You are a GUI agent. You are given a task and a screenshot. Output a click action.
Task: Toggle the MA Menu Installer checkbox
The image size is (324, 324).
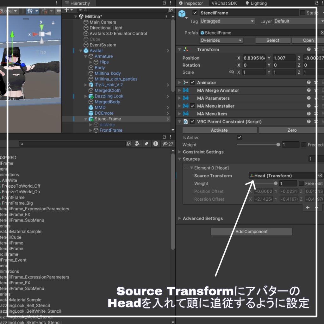tap(192, 106)
